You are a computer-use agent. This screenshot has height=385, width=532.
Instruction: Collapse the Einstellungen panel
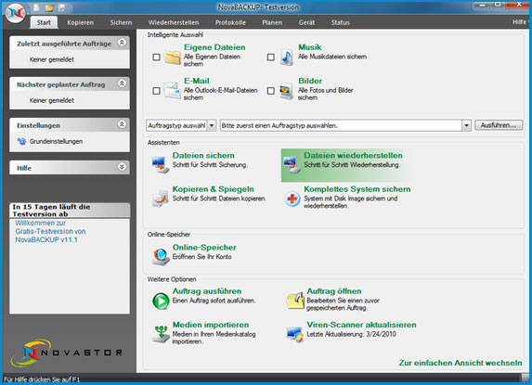point(122,124)
